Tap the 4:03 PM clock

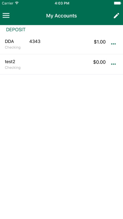click(62, 3)
